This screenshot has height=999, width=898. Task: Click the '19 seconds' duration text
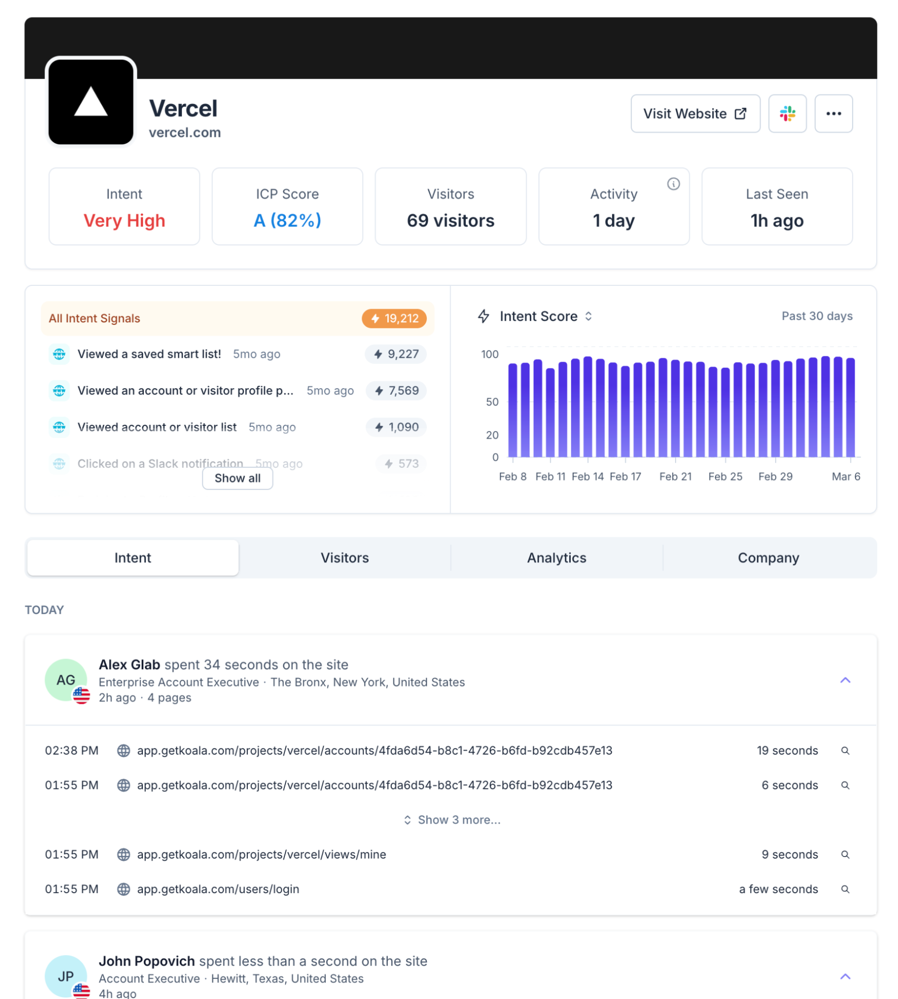787,750
